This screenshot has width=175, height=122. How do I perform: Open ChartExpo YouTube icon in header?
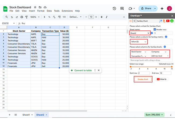coord(168,21)
